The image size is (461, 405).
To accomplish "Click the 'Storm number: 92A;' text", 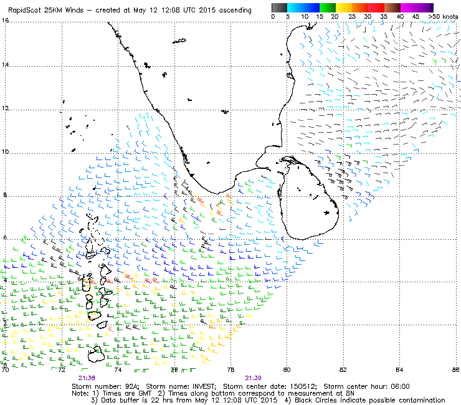I will 105,386.
